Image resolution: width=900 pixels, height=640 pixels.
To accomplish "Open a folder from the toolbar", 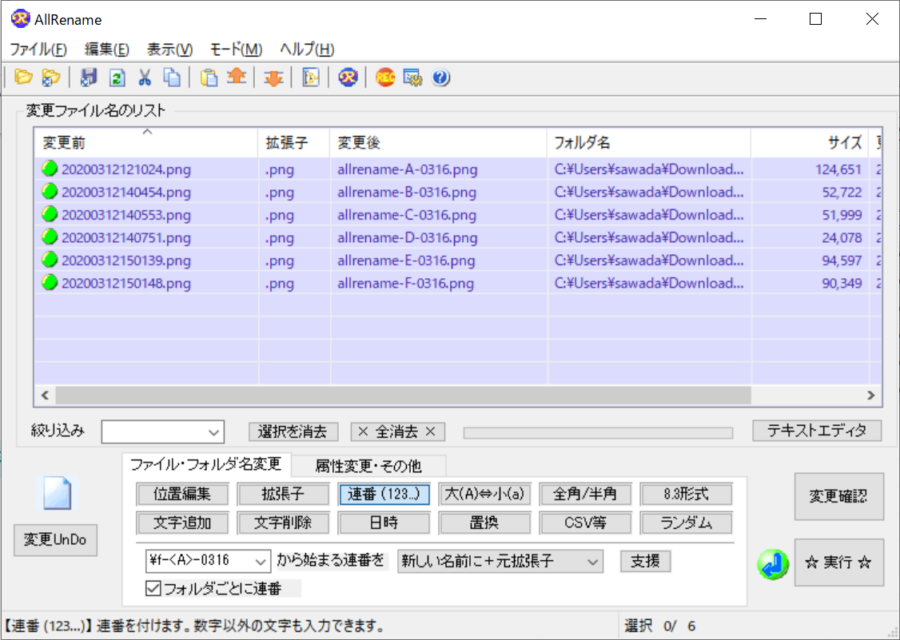I will point(24,78).
